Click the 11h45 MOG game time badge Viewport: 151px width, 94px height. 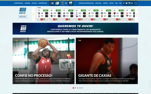71,10
